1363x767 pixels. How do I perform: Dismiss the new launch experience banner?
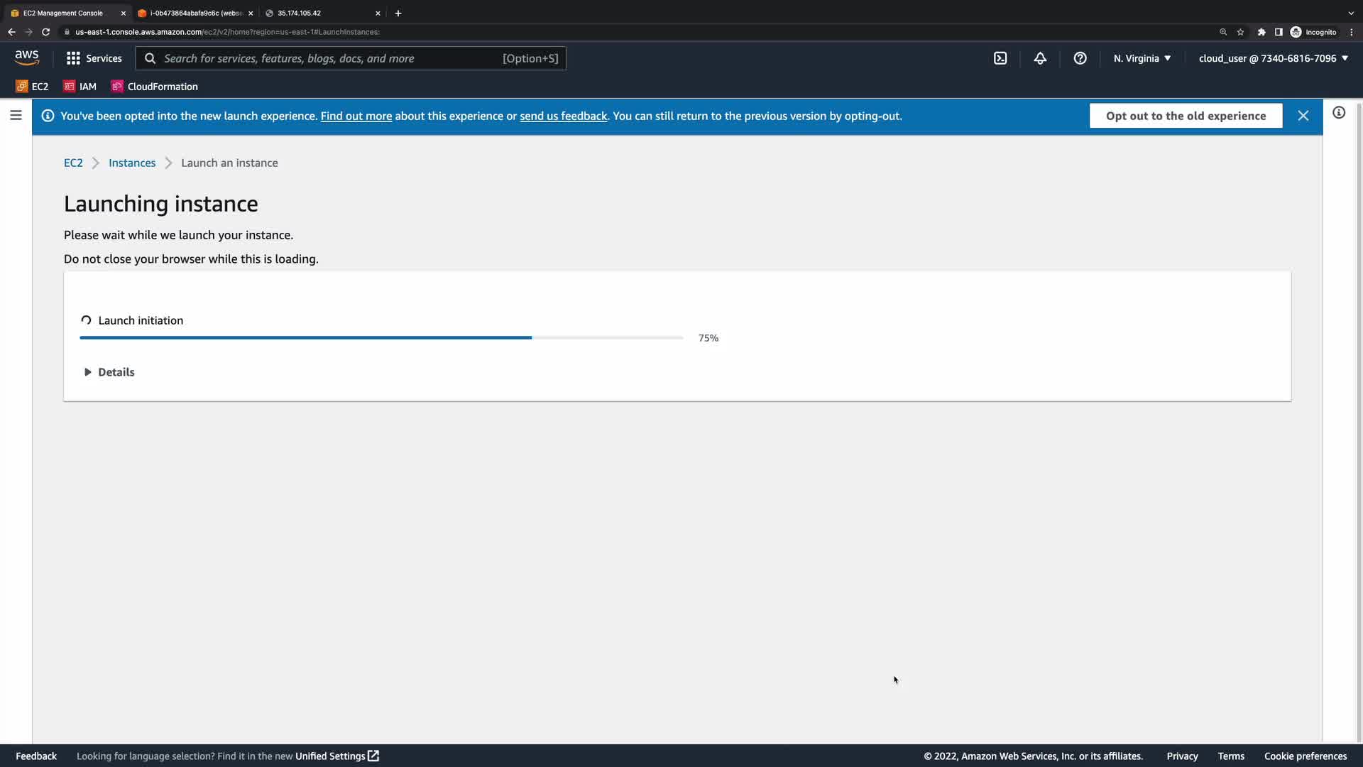[1303, 116]
